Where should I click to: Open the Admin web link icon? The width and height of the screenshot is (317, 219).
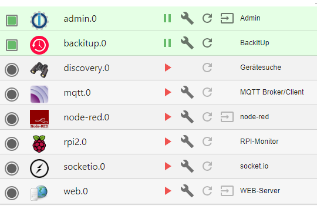[x=227, y=18]
